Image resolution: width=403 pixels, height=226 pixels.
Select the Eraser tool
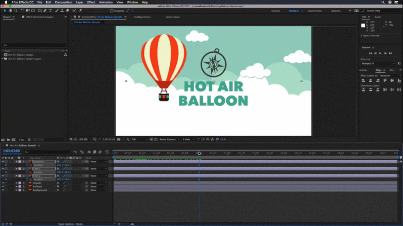(x=67, y=11)
